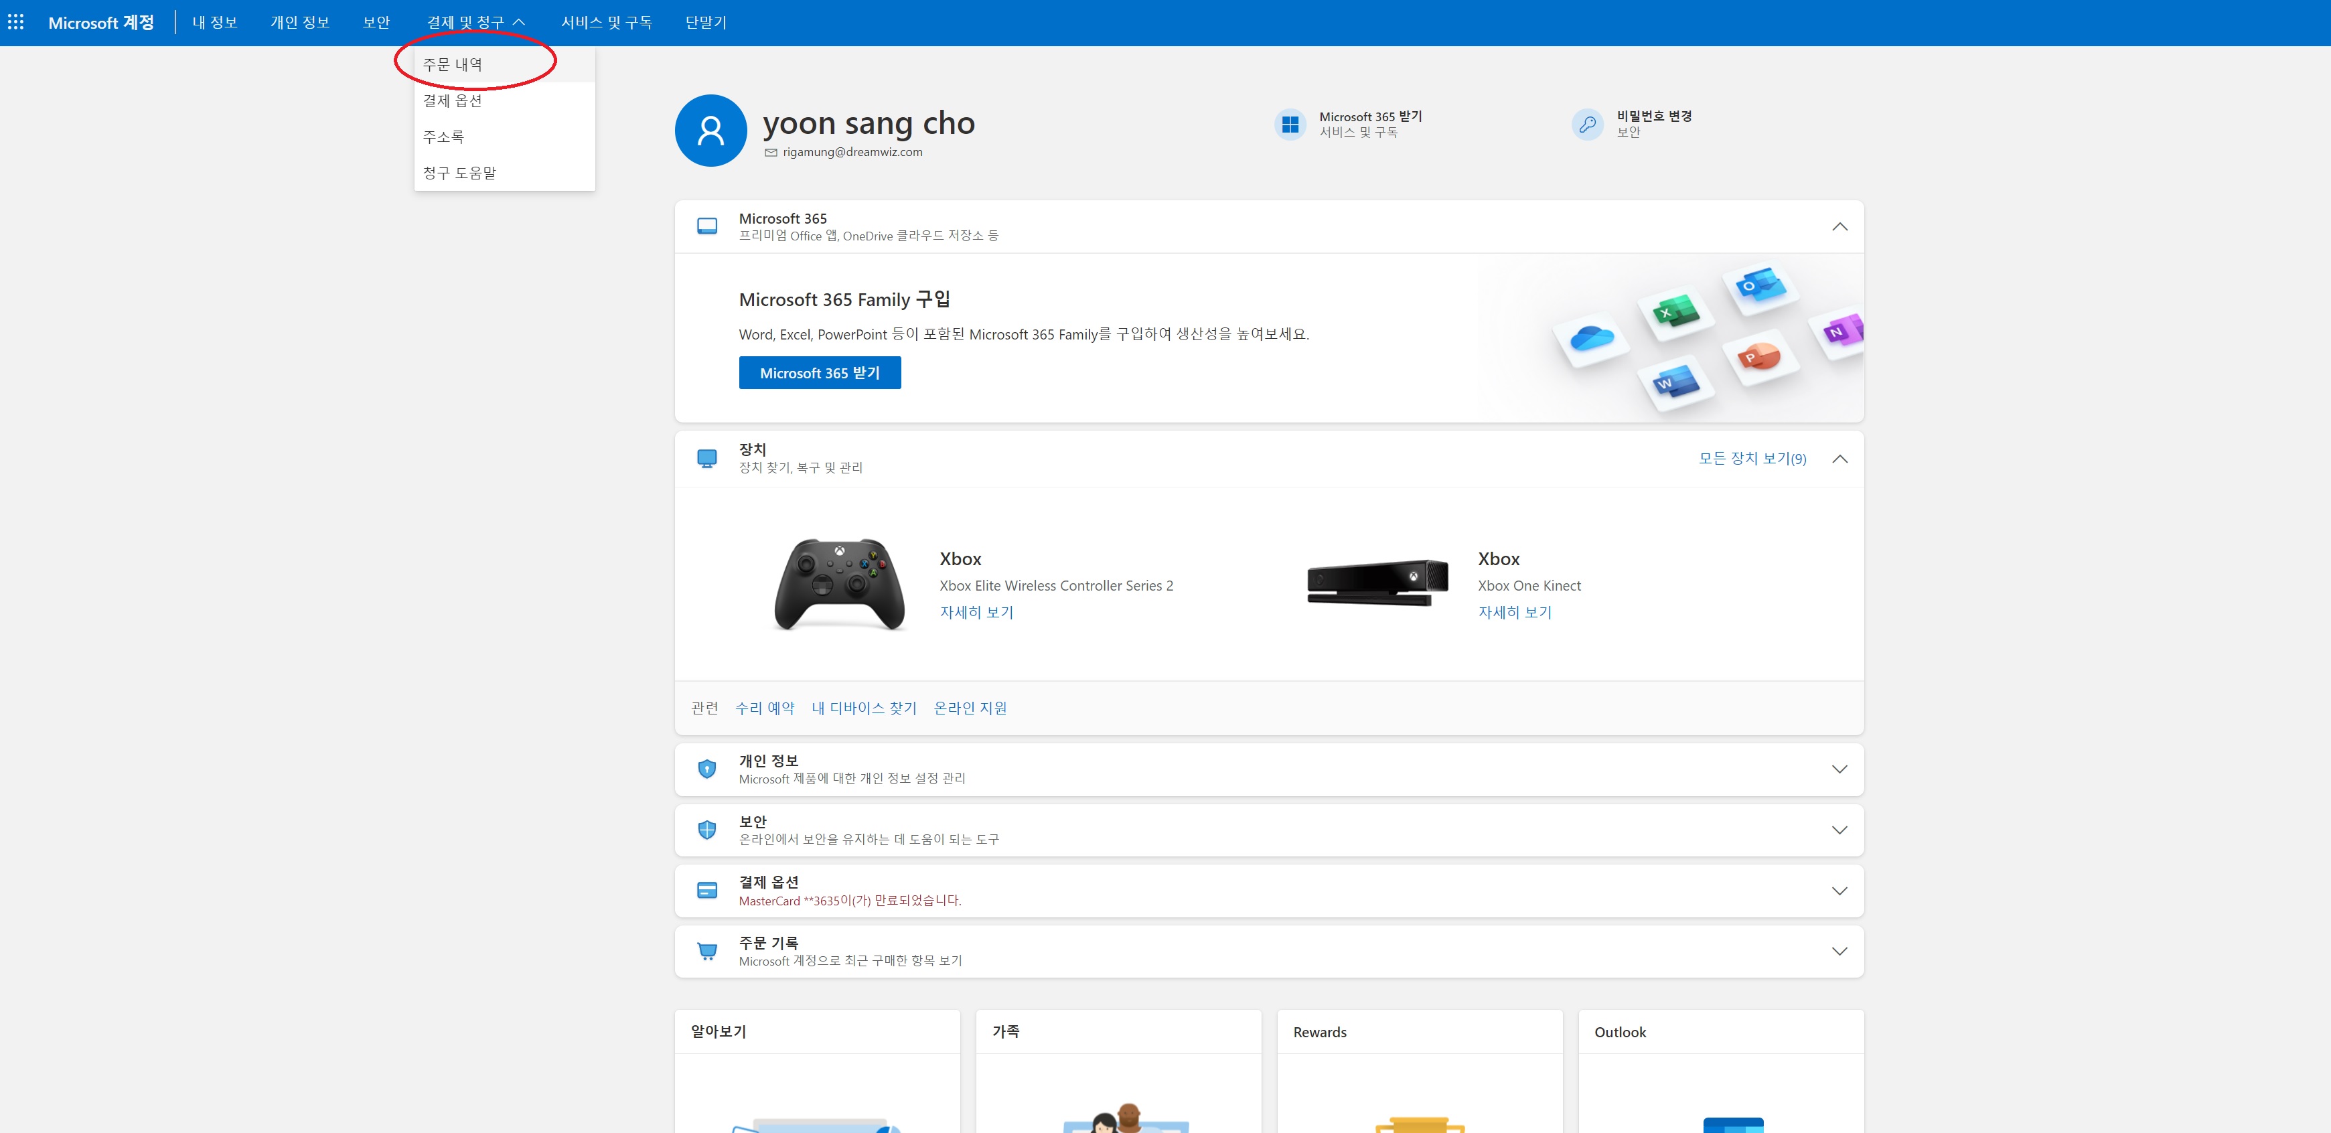Open 자세히 보기 for Xbox Elite Controller
The width and height of the screenshot is (2331, 1133).
[x=976, y=613]
